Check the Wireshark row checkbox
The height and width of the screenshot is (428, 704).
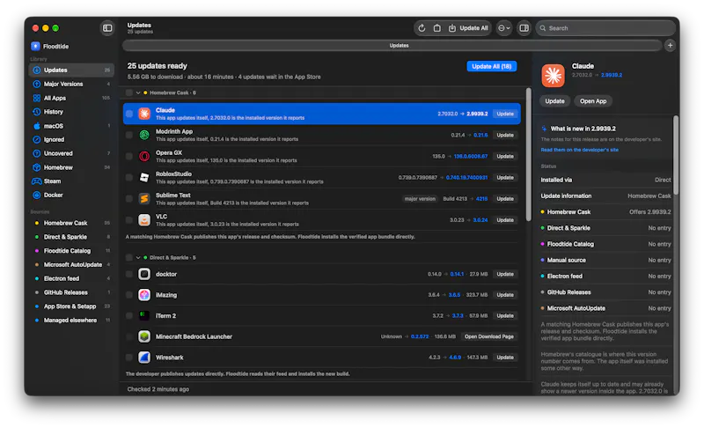coord(129,358)
